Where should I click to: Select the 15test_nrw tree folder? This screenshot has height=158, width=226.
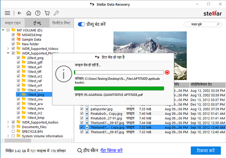35,90
